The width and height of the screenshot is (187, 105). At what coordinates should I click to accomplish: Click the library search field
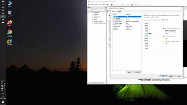pyautogui.click(x=96, y=10)
